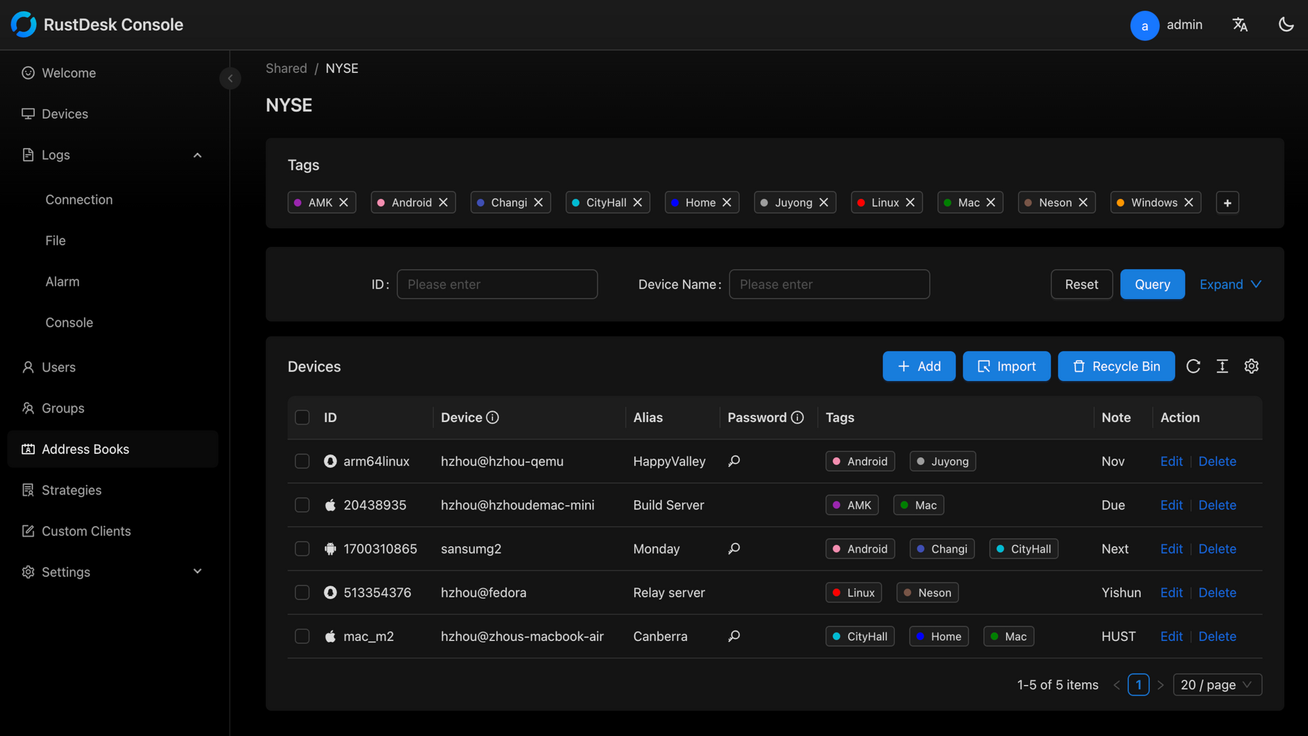Open the 20 / page size dropdown

coord(1216,685)
